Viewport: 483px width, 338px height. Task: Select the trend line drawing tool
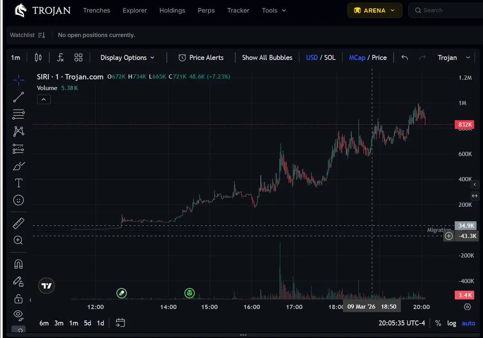pyautogui.click(x=19, y=97)
